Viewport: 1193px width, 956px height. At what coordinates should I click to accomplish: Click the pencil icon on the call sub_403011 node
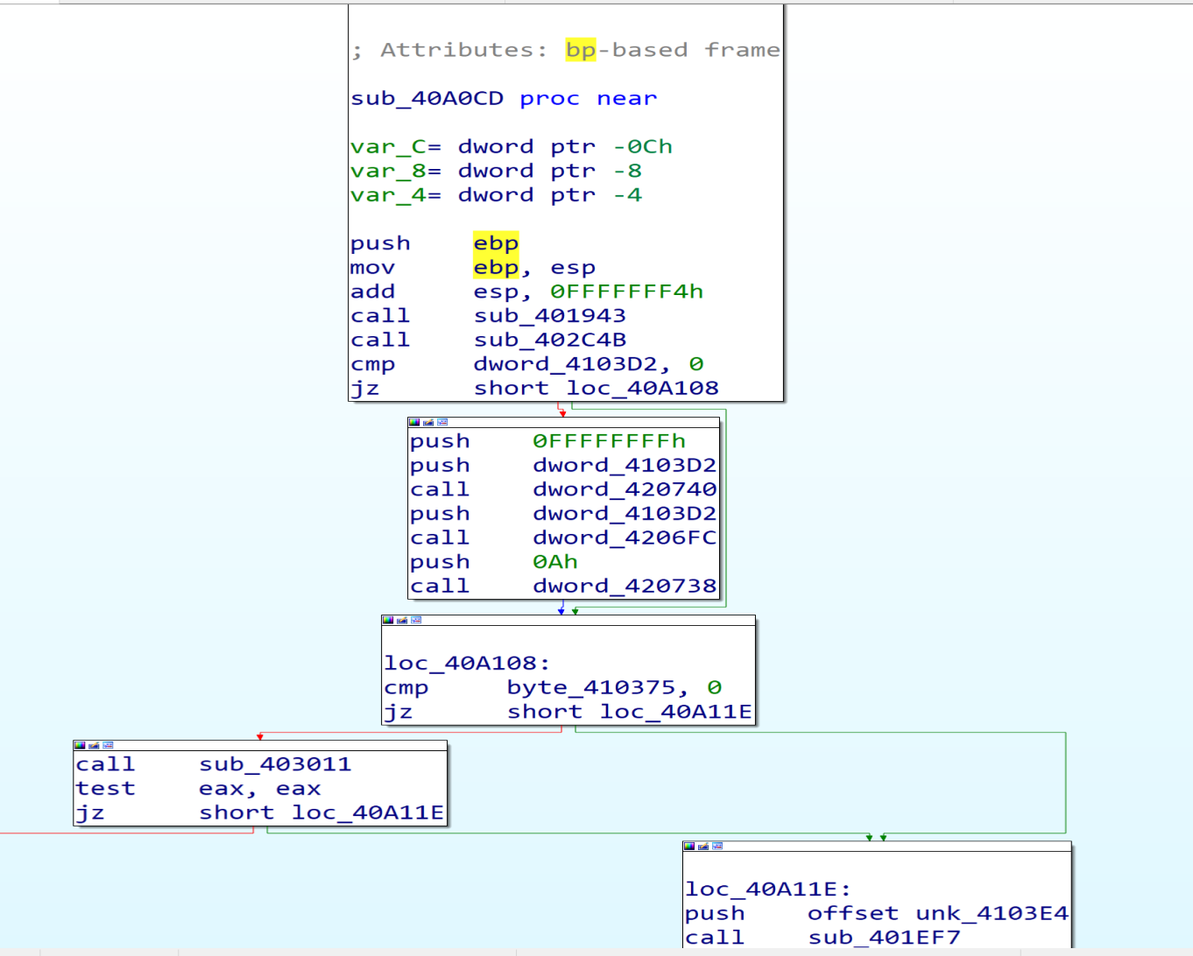(x=94, y=745)
